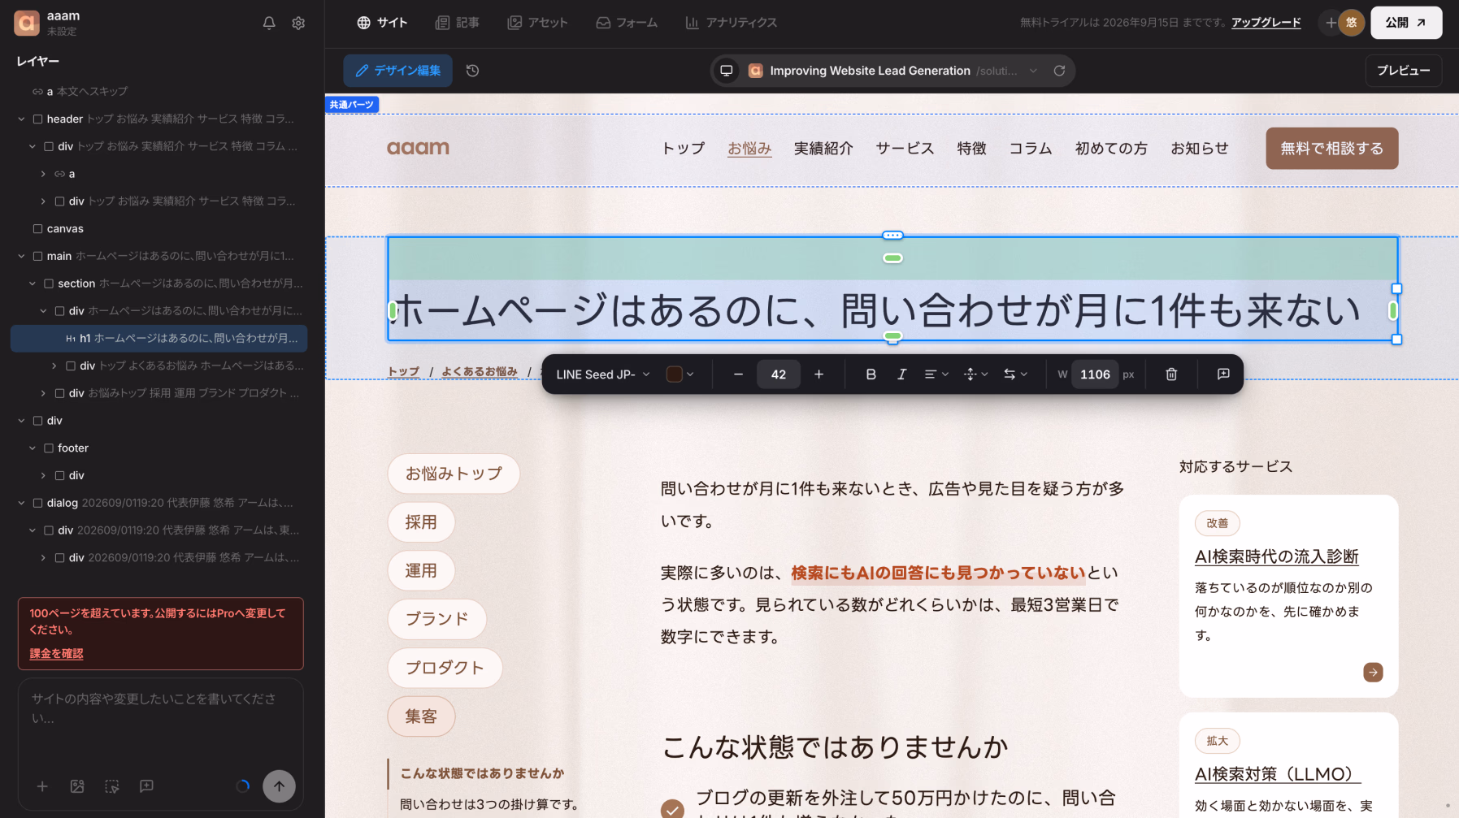1459x818 pixels.
Task: Click the element selection icon in chat box
Action: (112, 786)
